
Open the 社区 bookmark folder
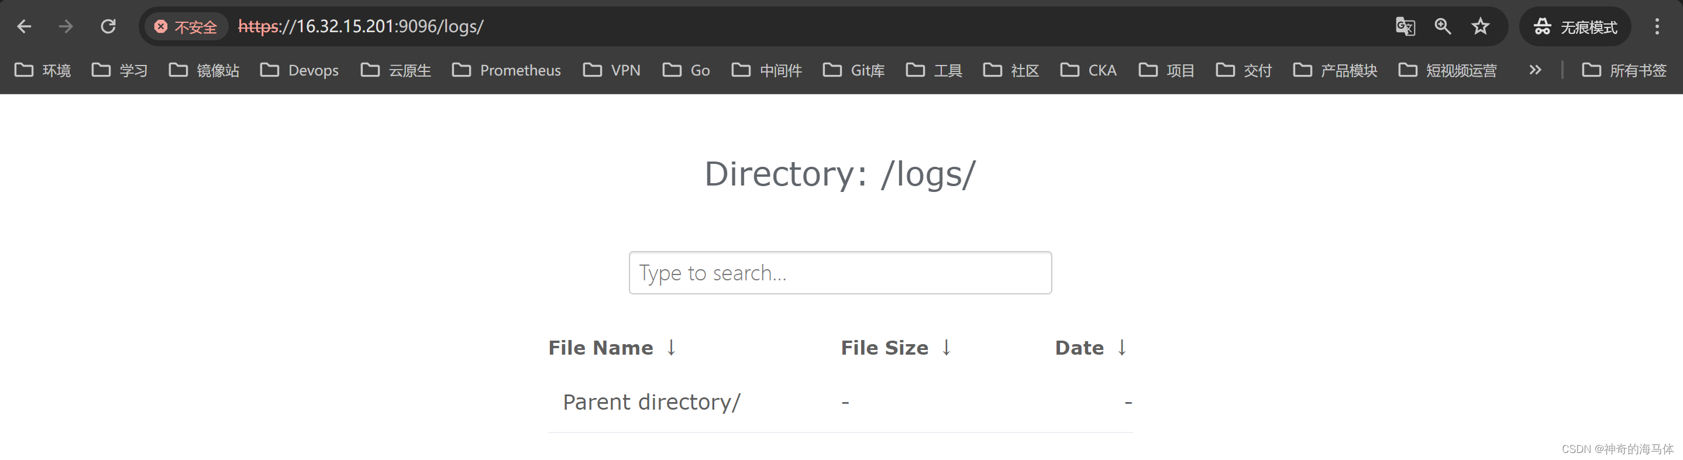click(1011, 70)
